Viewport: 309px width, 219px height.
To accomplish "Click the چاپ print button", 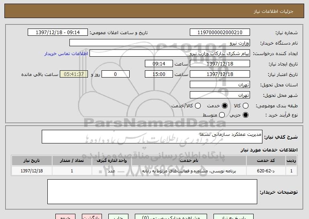I will tap(118, 217).
